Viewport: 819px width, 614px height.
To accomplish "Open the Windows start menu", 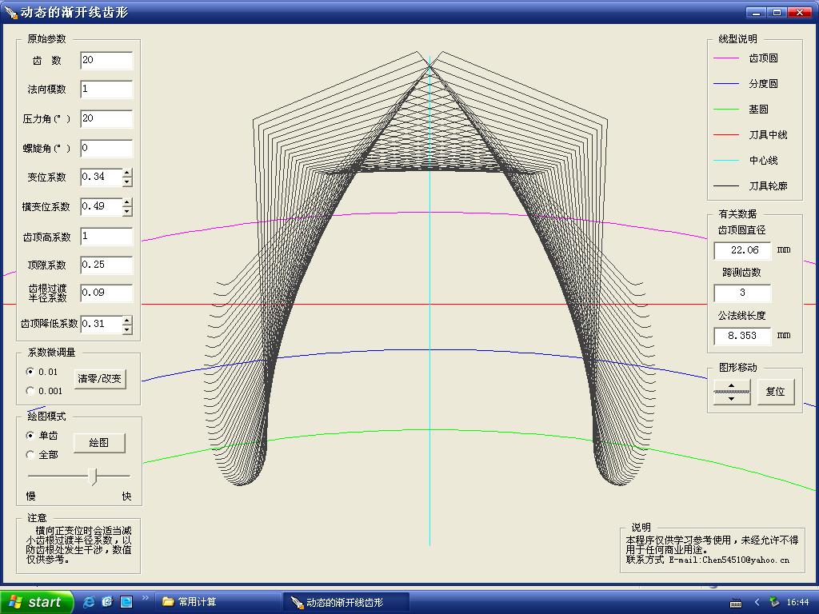I will click(x=37, y=602).
